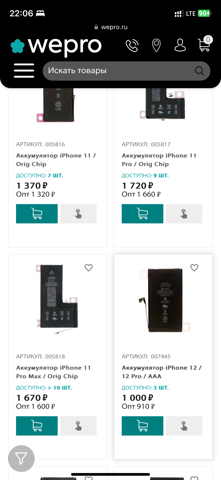Open the shopping cart in header
Viewport: 221px width, 480px height.
(204, 45)
